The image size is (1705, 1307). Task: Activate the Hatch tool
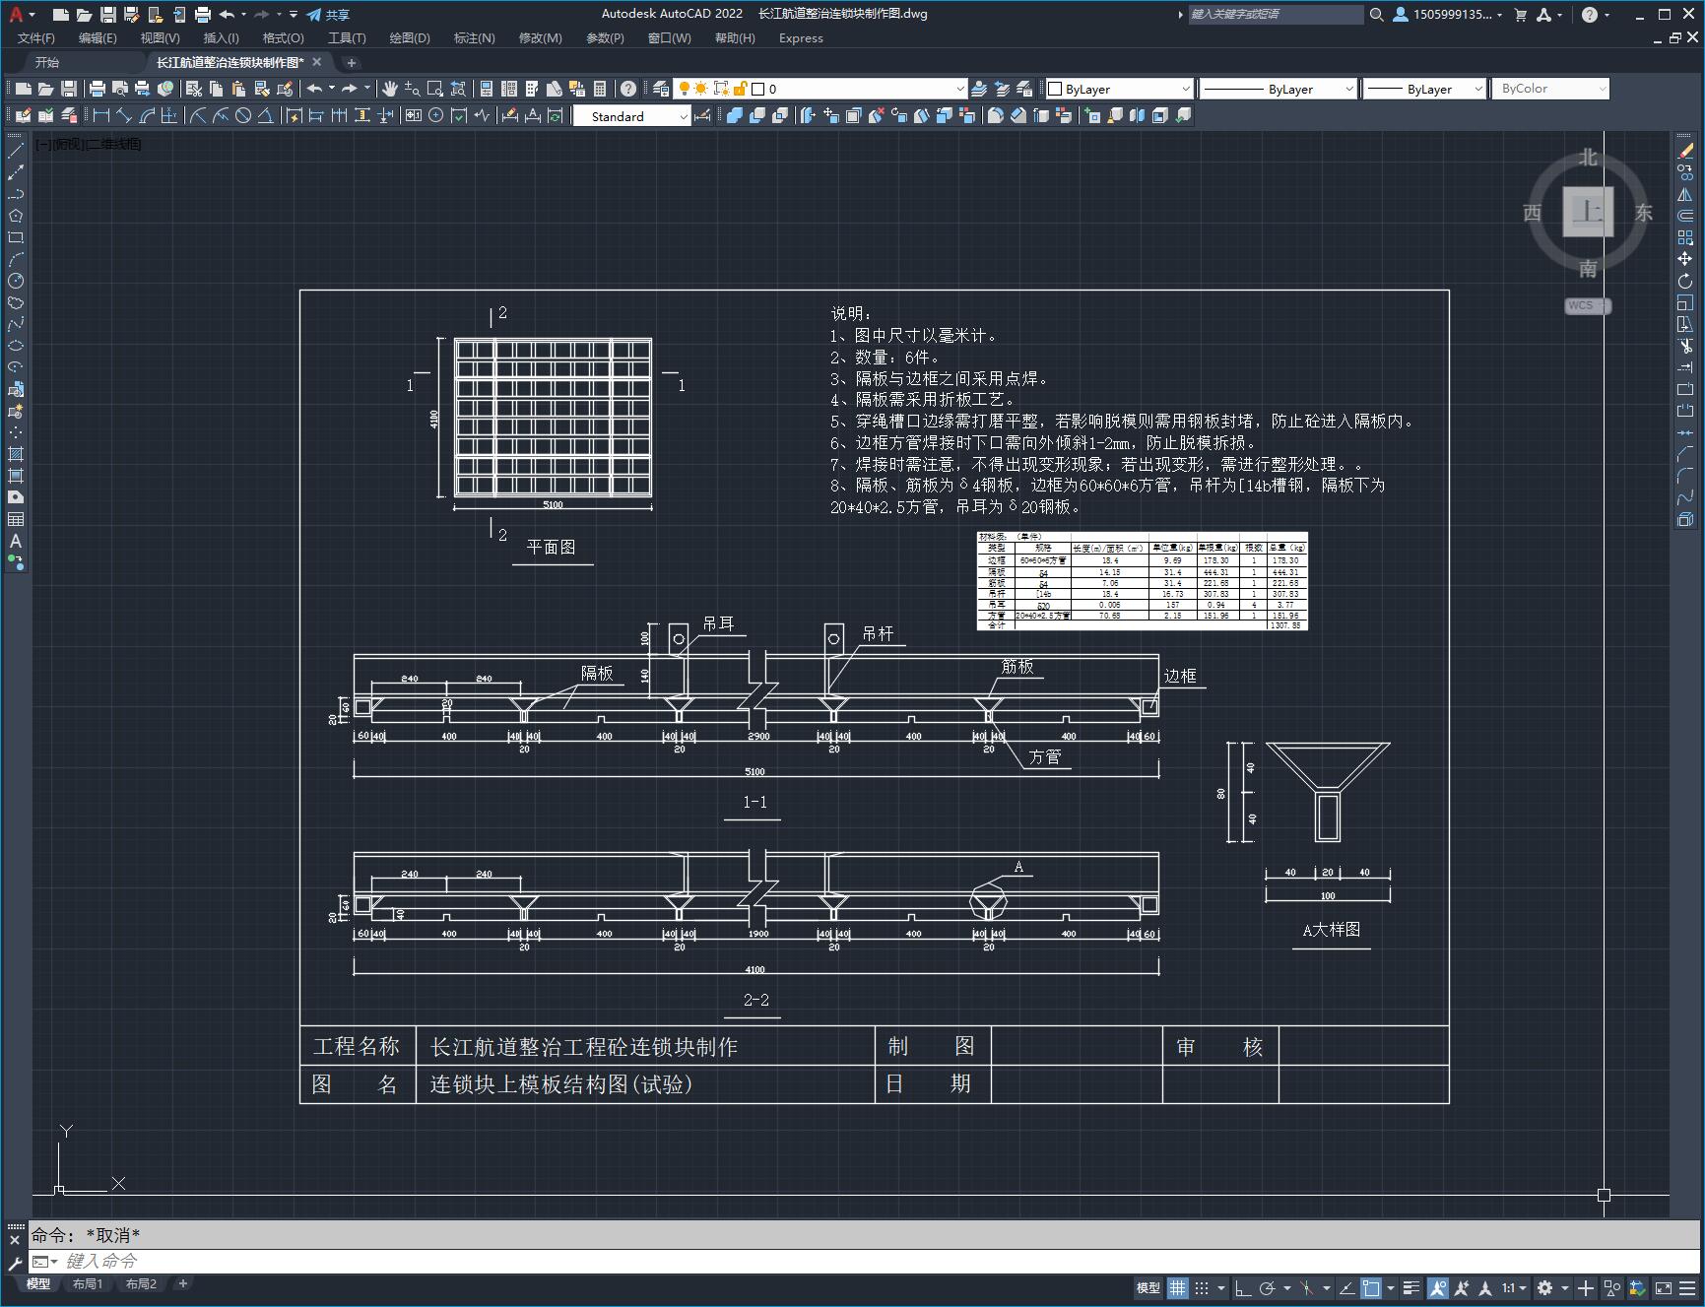(16, 454)
